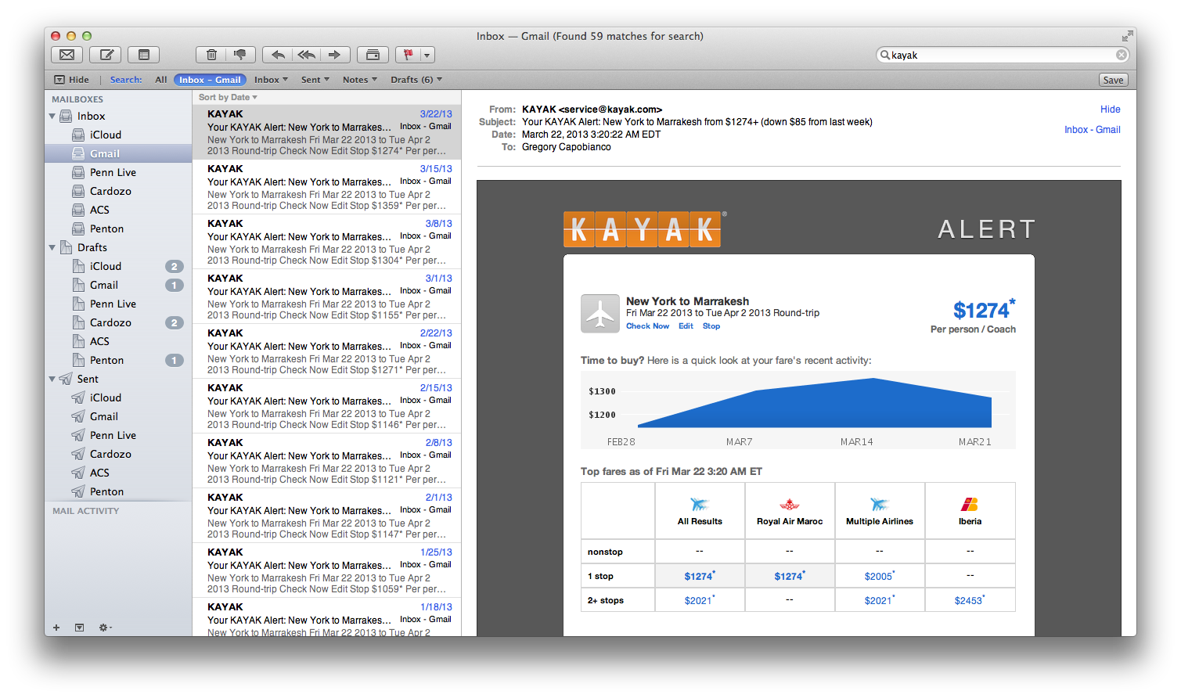Select Inbox – Gmail search scope
The width and height of the screenshot is (1181, 698).
pos(210,80)
